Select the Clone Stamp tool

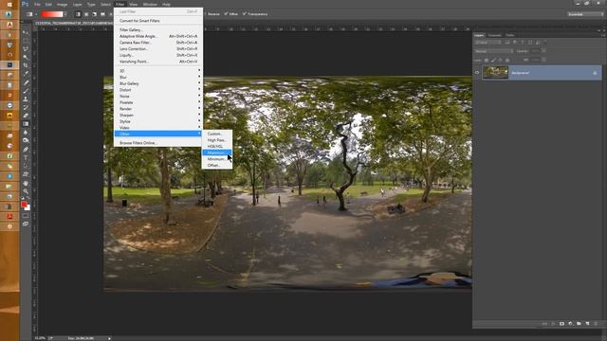coord(26,99)
